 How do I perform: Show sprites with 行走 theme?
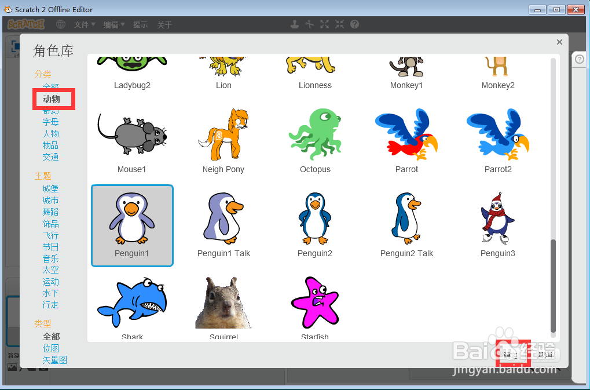point(50,305)
